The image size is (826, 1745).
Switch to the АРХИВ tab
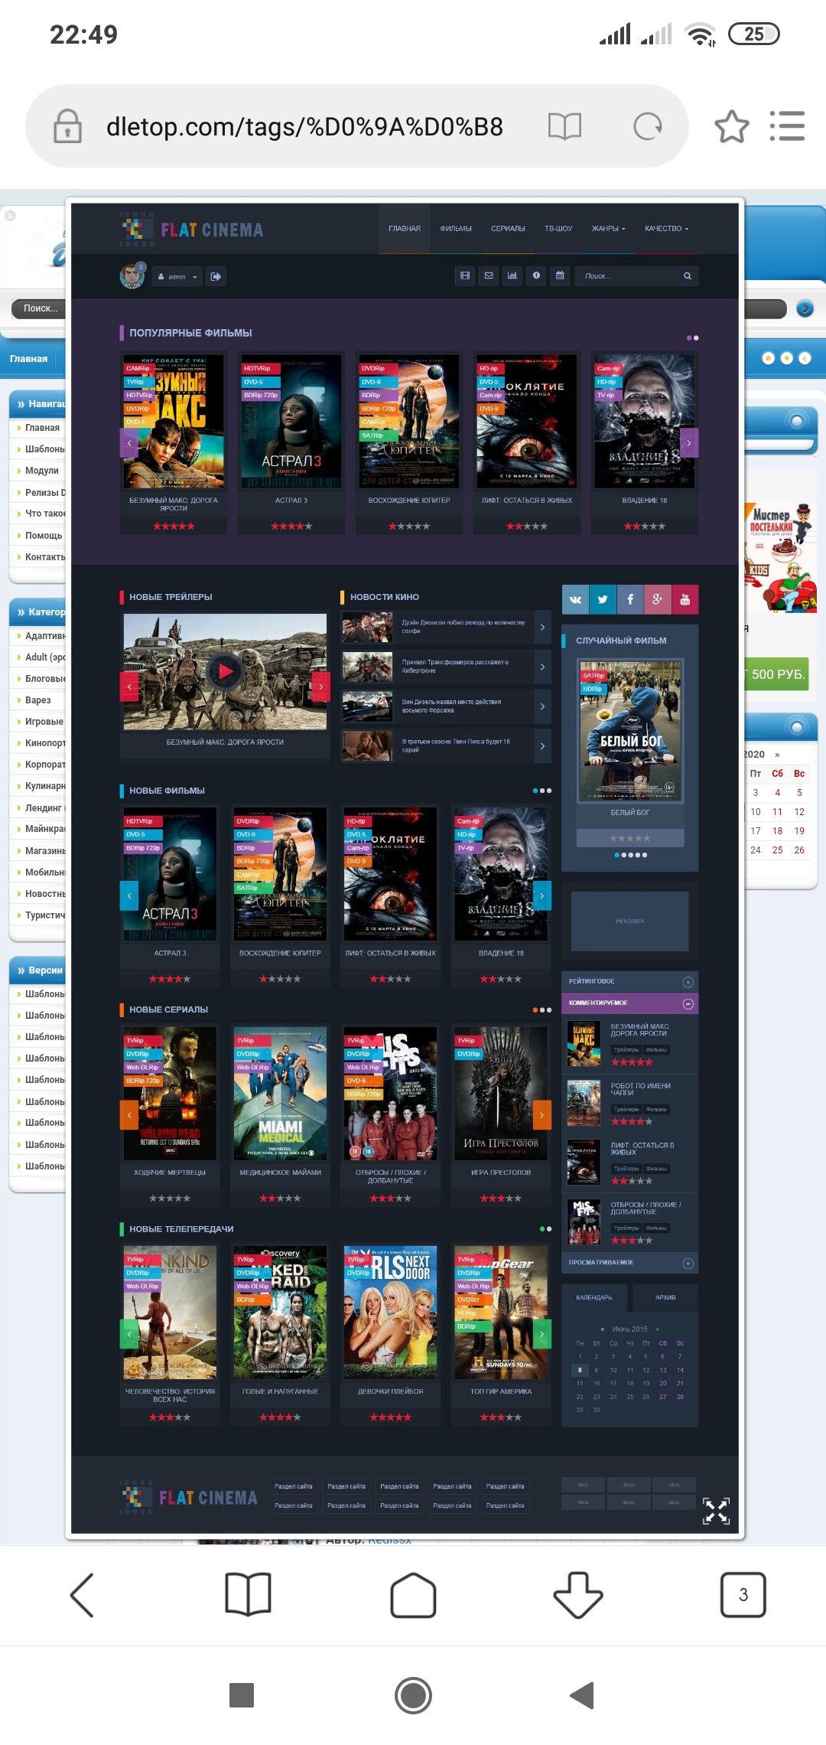click(665, 1297)
